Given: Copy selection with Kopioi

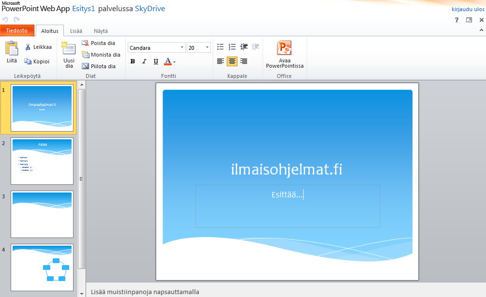Looking at the screenshot, I should click(x=37, y=61).
